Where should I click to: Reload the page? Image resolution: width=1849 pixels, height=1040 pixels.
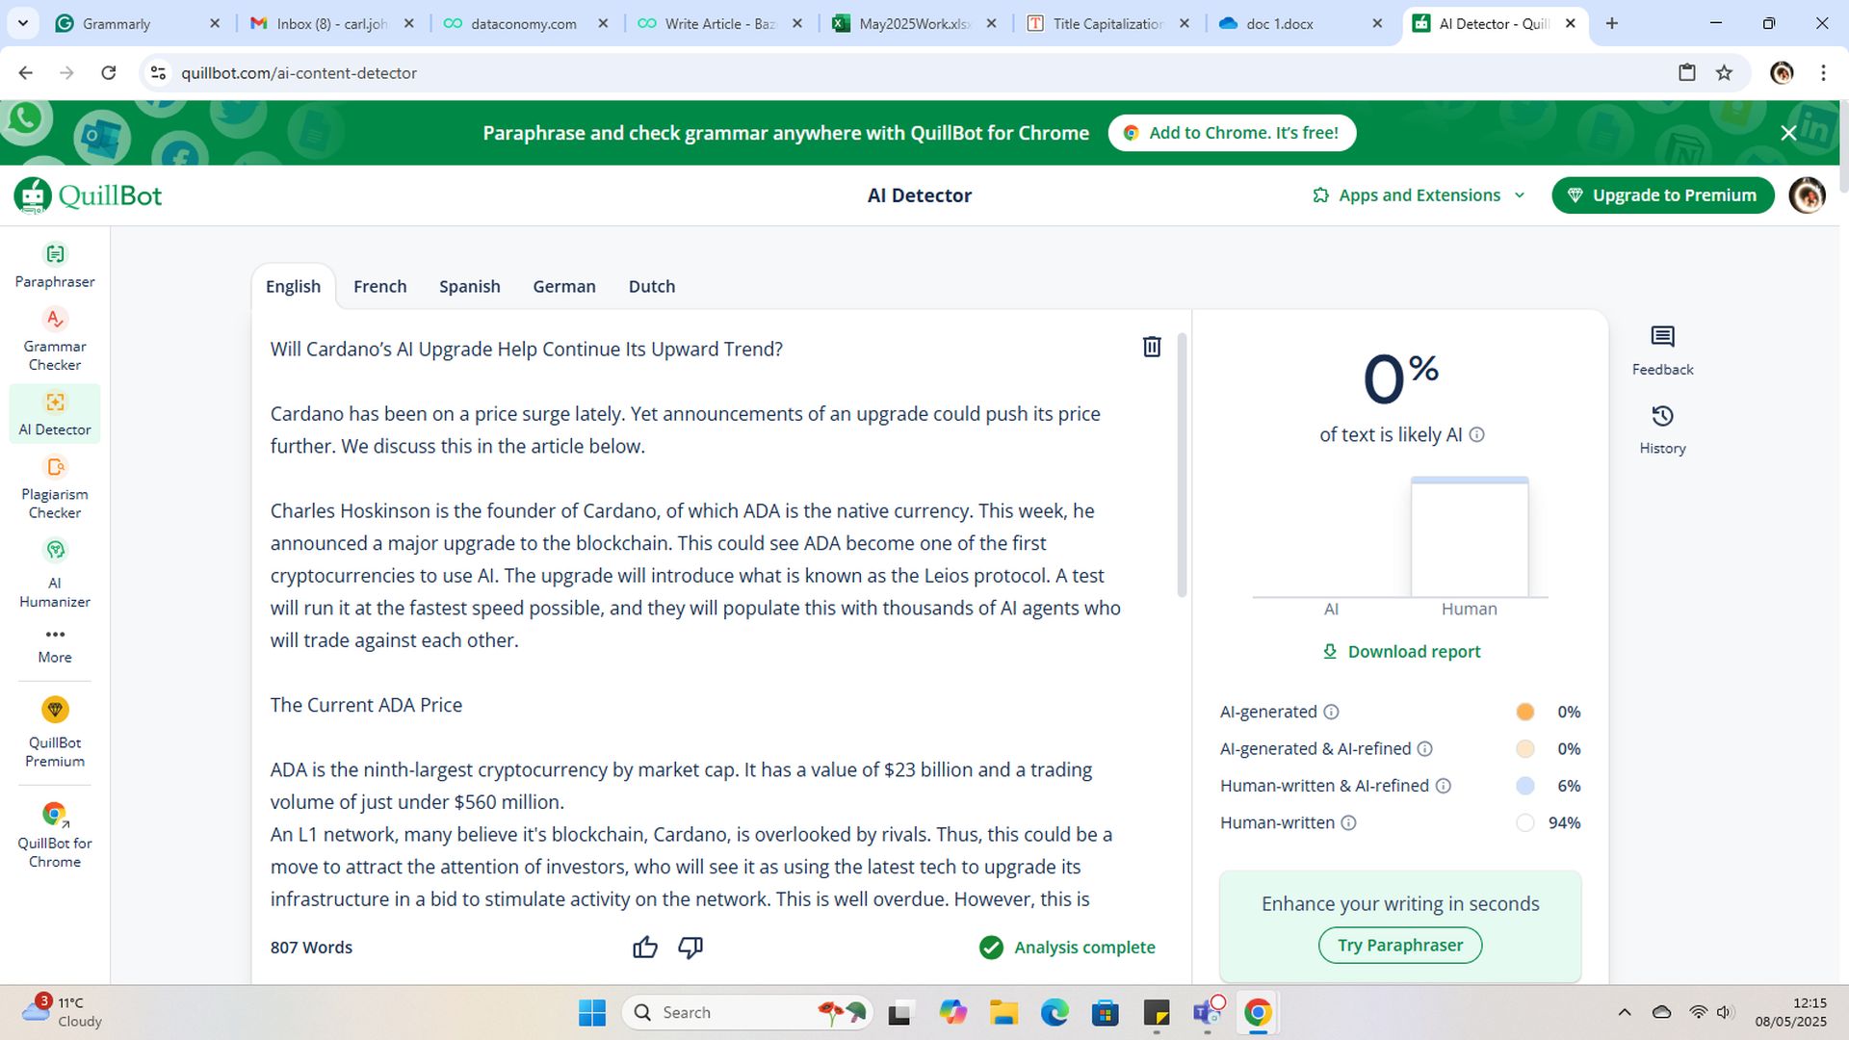[x=109, y=73]
